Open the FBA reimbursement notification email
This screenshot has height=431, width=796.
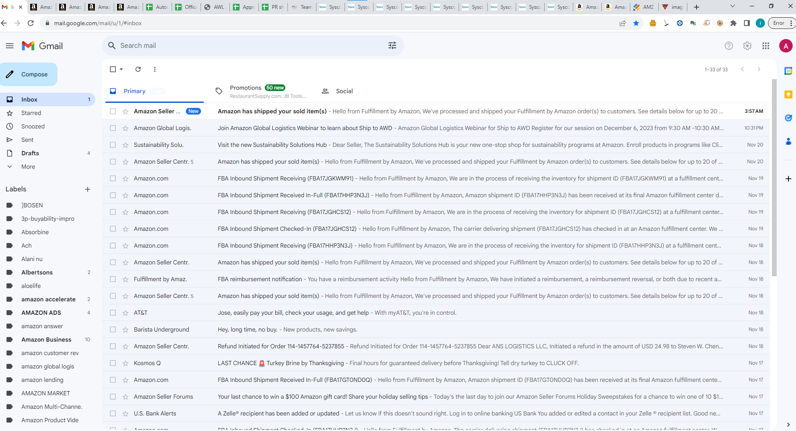(x=436, y=279)
